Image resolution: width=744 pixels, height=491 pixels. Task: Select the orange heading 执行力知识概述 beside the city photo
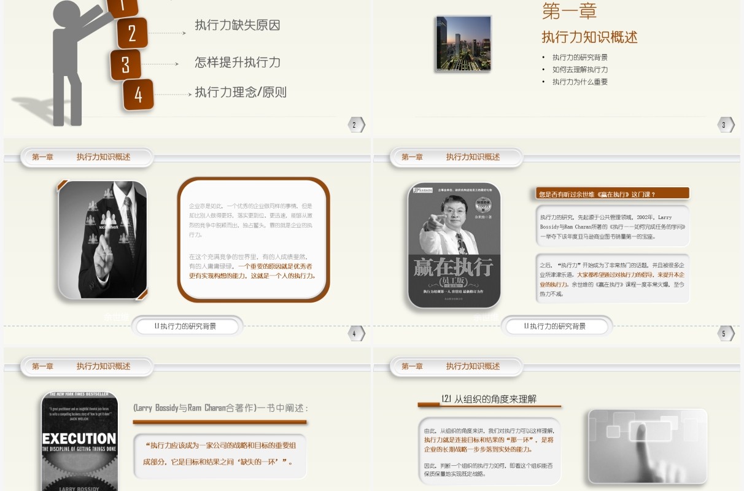(x=589, y=37)
